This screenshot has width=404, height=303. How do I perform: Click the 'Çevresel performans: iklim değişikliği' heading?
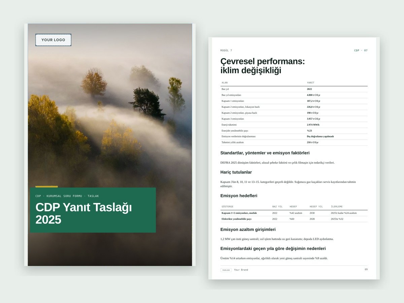coord(263,66)
